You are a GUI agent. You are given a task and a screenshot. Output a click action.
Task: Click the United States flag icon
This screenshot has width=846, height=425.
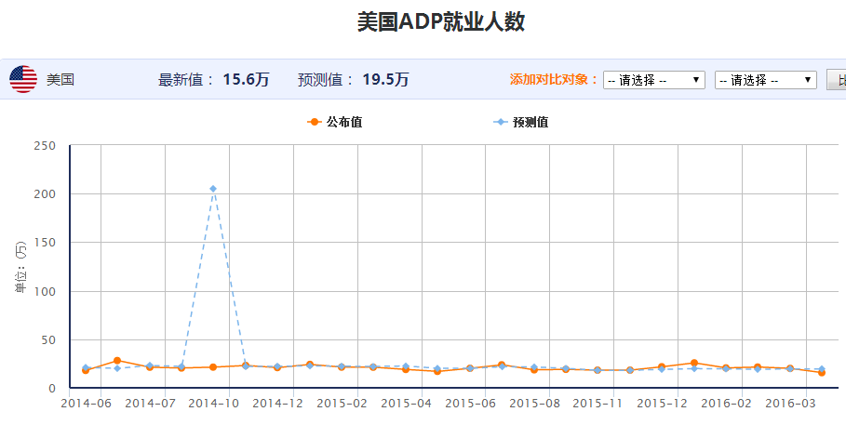[x=23, y=80]
